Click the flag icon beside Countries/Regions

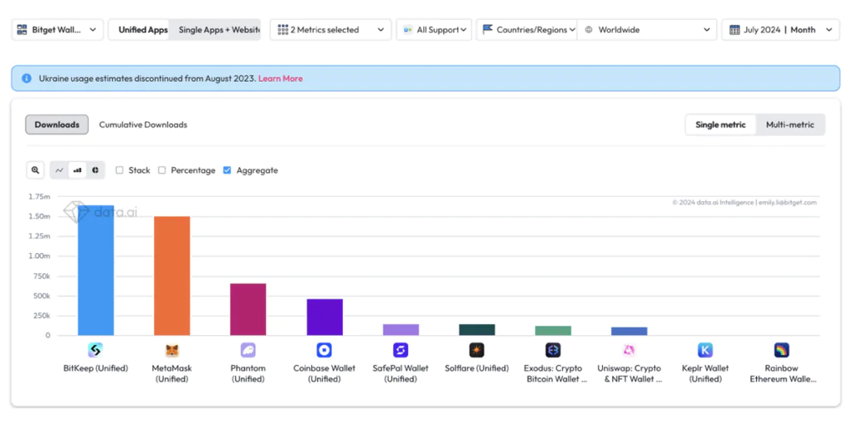[487, 29]
